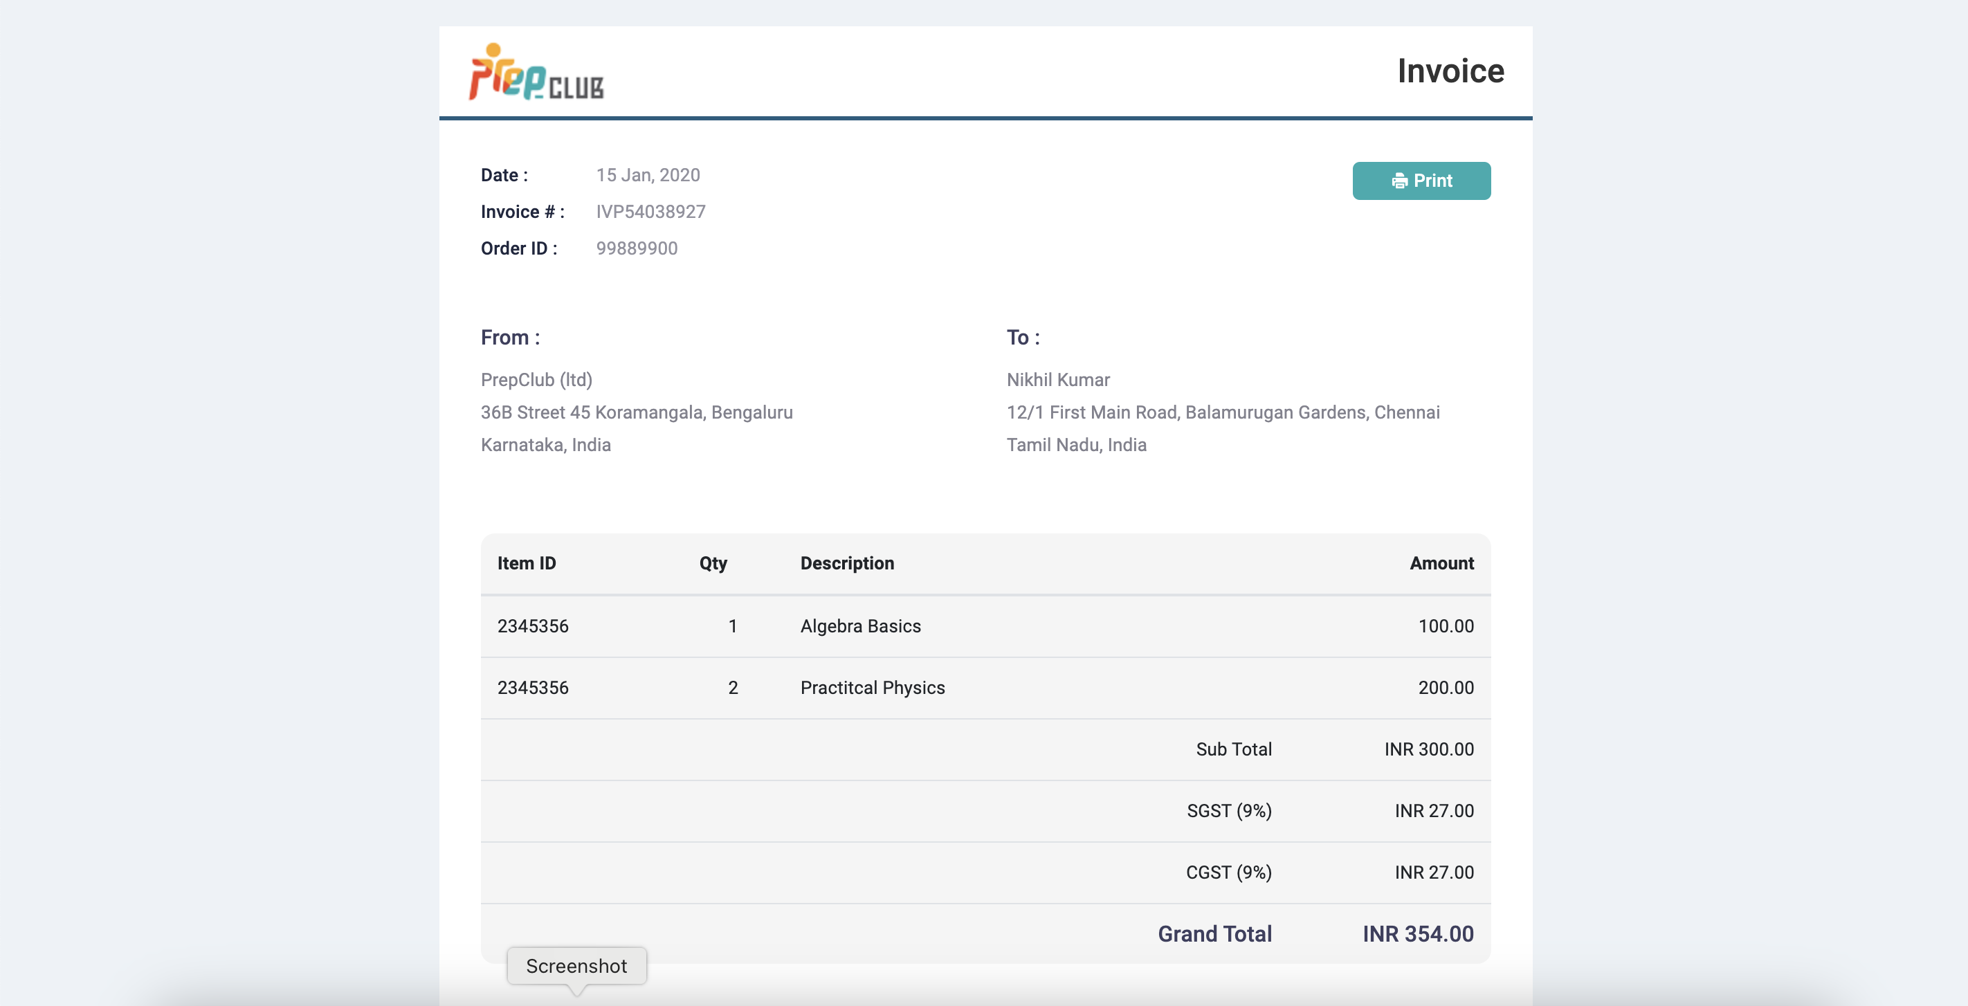Click the SGST value INR 27.00

coord(1434,810)
